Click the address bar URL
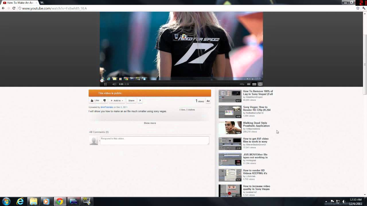367x206 pixels. click(x=54, y=8)
